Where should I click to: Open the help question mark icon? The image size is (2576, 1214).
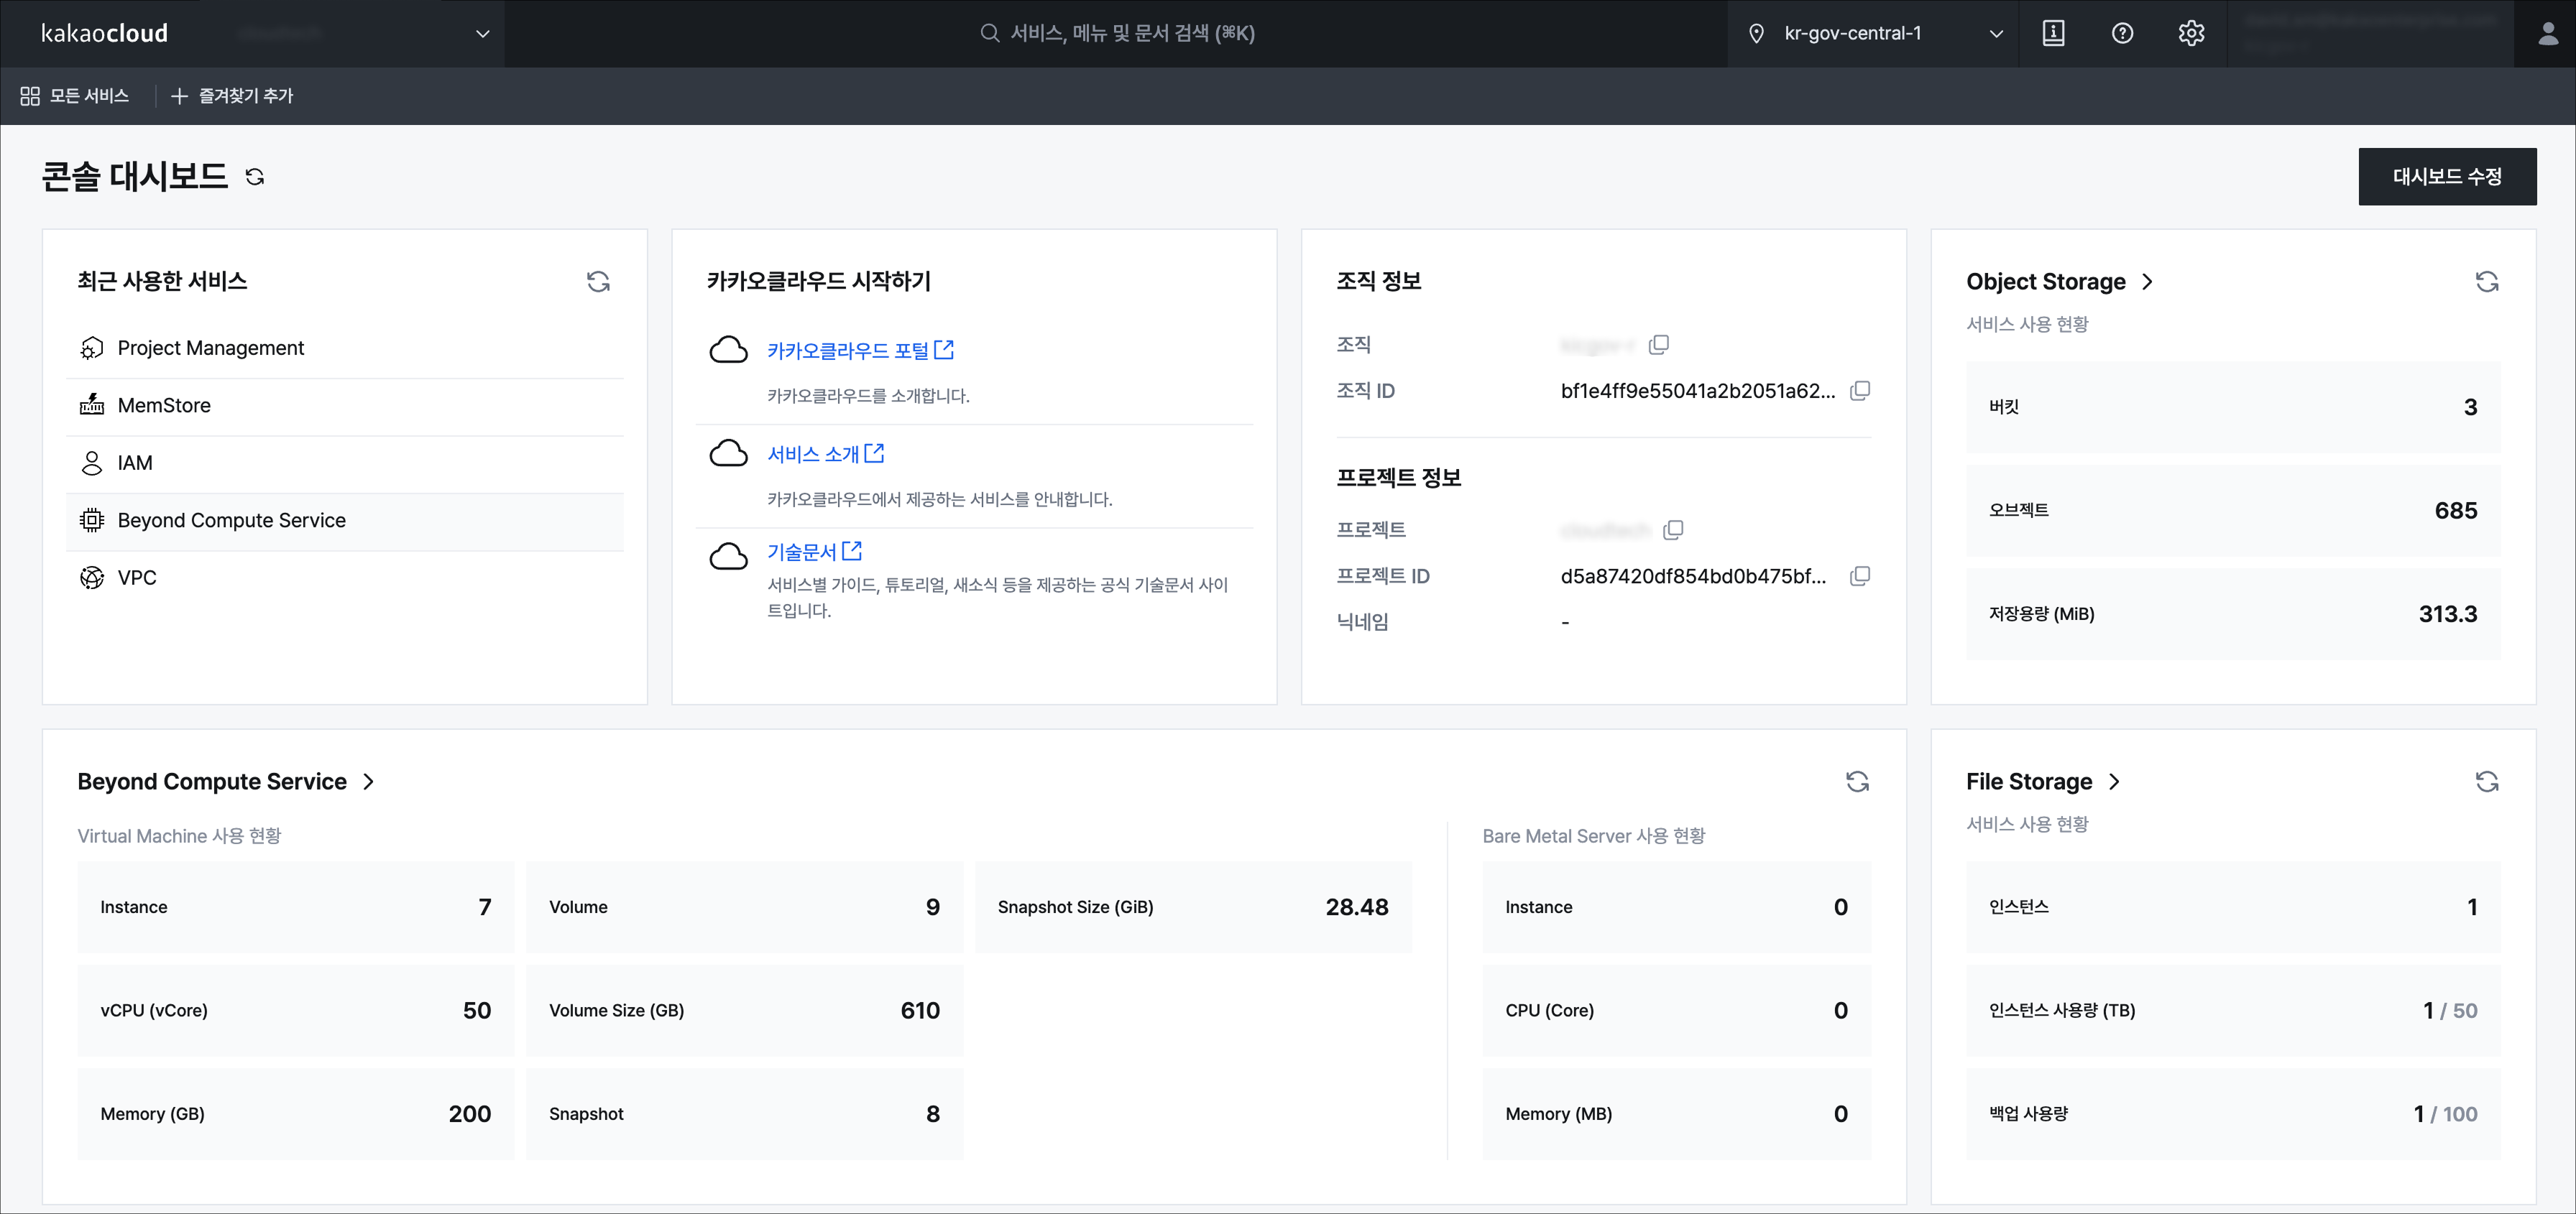tap(2122, 33)
